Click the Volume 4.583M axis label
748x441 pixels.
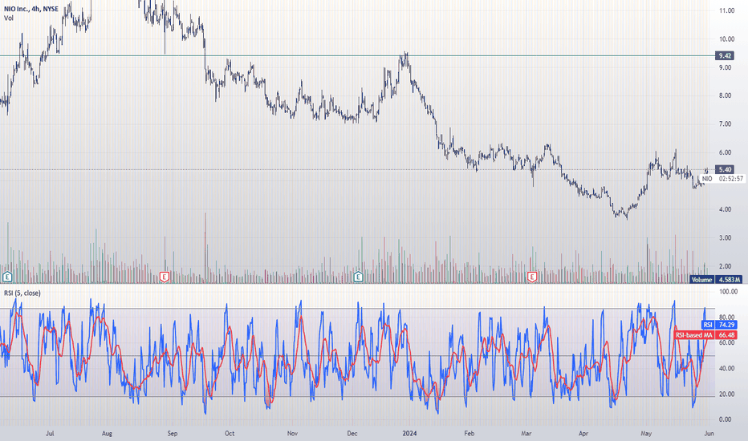(x=716, y=280)
